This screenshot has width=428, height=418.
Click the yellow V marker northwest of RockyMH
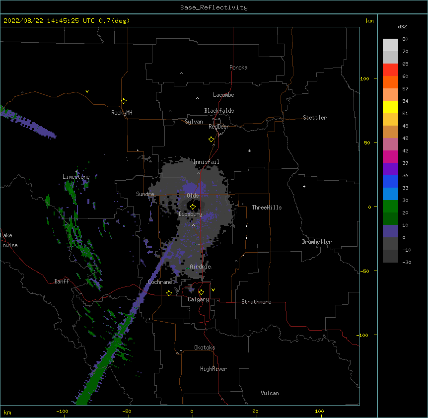click(87, 91)
